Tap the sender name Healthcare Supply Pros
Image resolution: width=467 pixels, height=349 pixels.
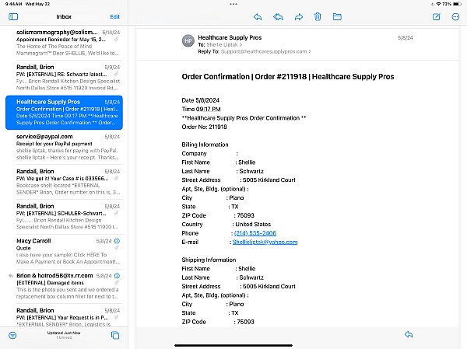[230, 37]
